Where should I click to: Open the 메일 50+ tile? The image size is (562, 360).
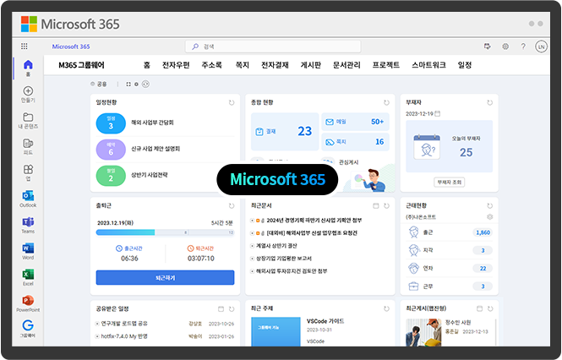[x=355, y=122]
